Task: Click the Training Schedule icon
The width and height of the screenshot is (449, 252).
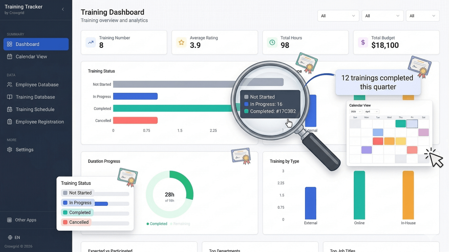Action: 10,109
